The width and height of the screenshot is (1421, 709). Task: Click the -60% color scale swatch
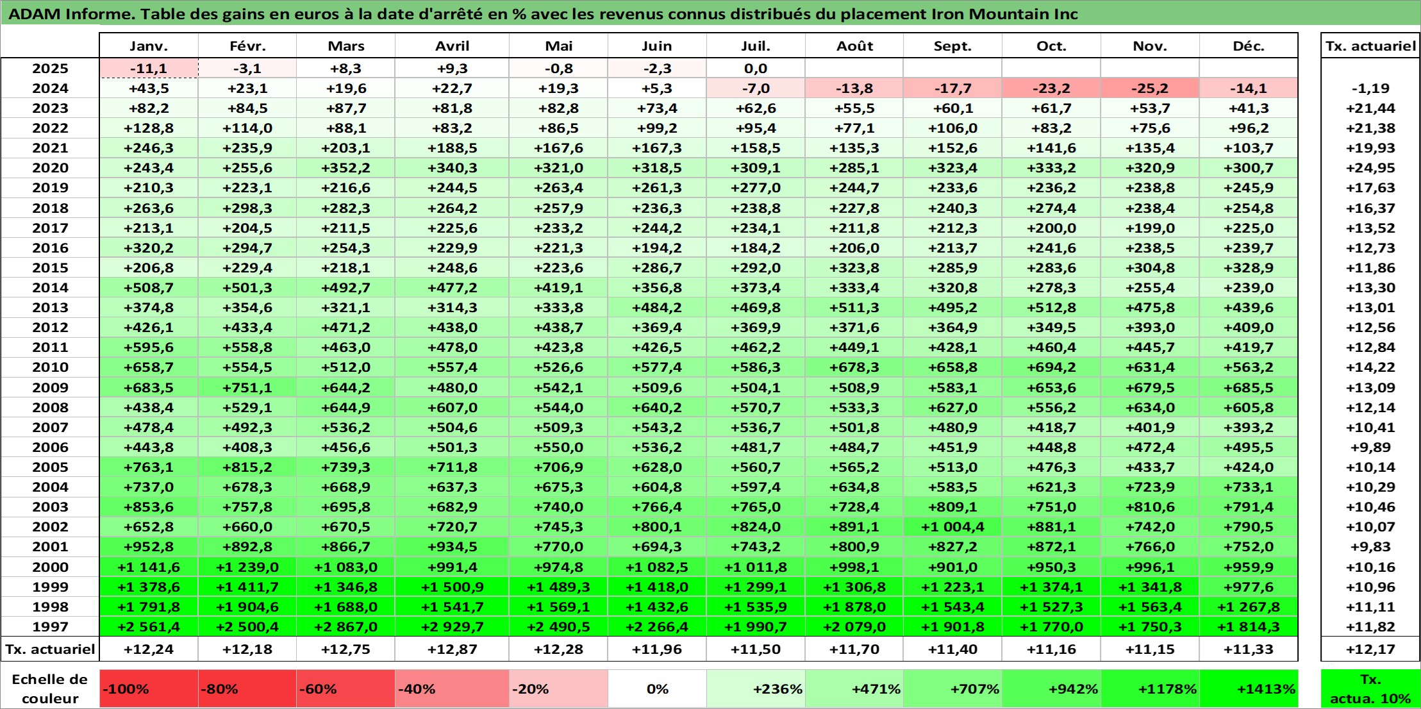(345, 689)
